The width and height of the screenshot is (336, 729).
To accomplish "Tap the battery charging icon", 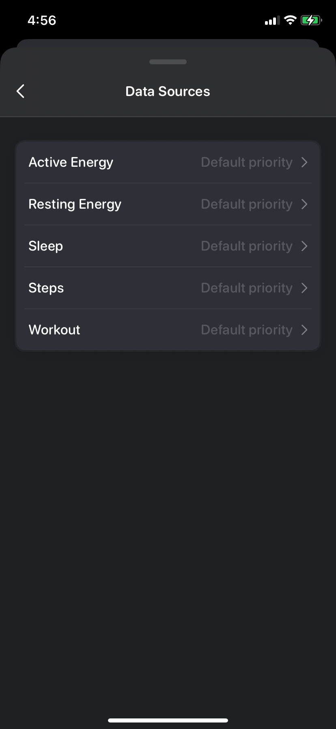I will pyautogui.click(x=311, y=20).
